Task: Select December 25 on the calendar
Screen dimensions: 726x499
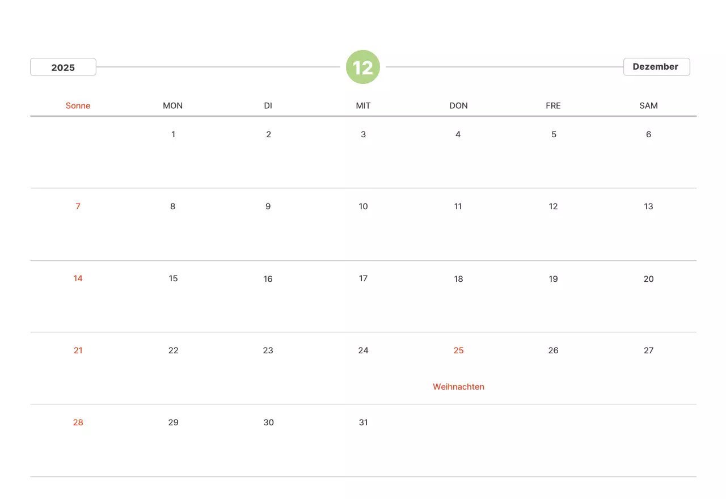Action: coord(458,350)
